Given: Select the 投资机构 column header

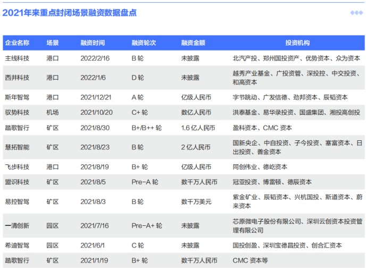Looking at the screenshot, I should click(x=297, y=43).
